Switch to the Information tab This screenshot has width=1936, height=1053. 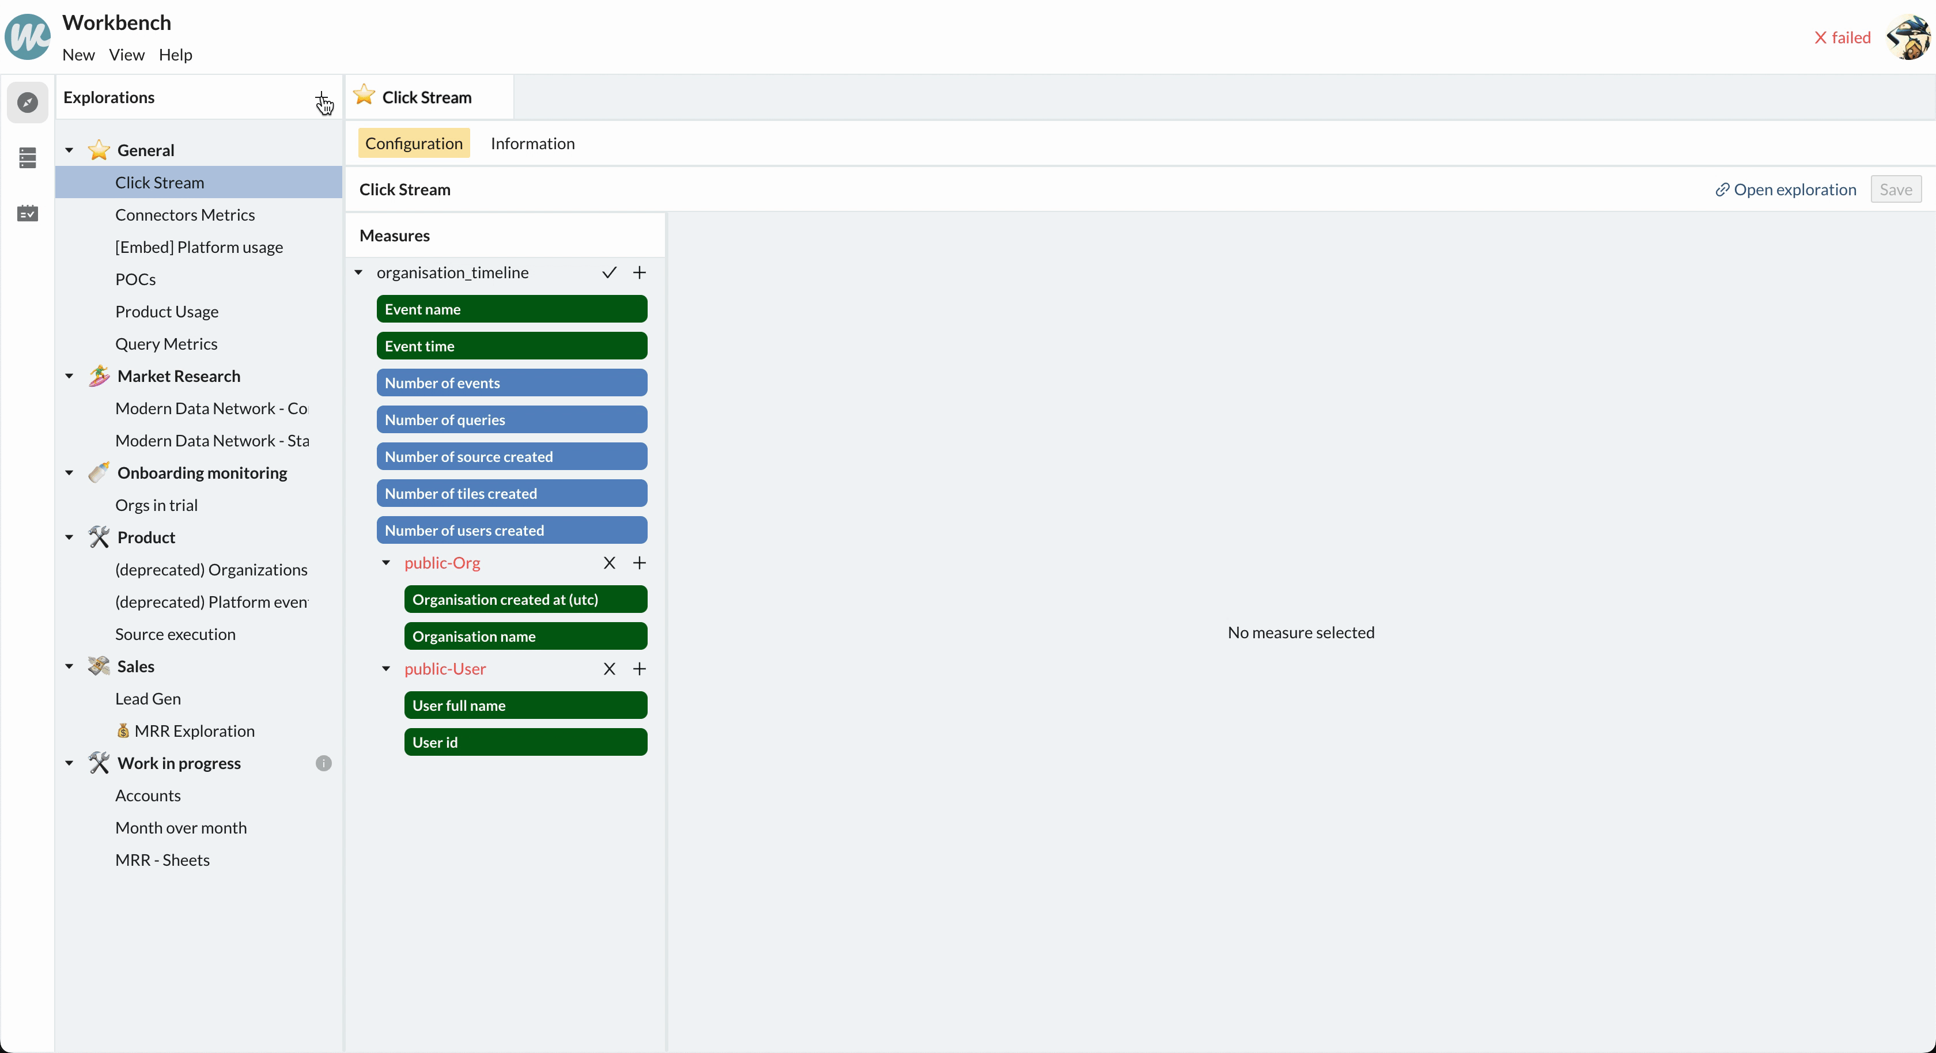[x=532, y=143]
